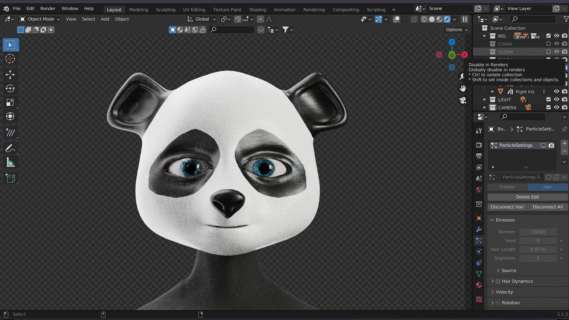Toggle snapping magnet icon
Screen dimensions: 569x320
pos(238,19)
